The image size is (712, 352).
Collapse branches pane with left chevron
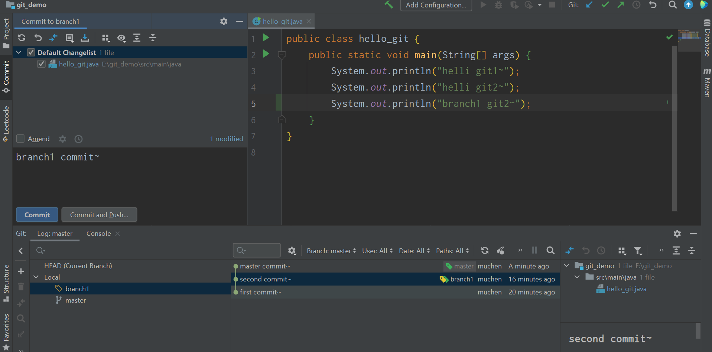point(21,251)
